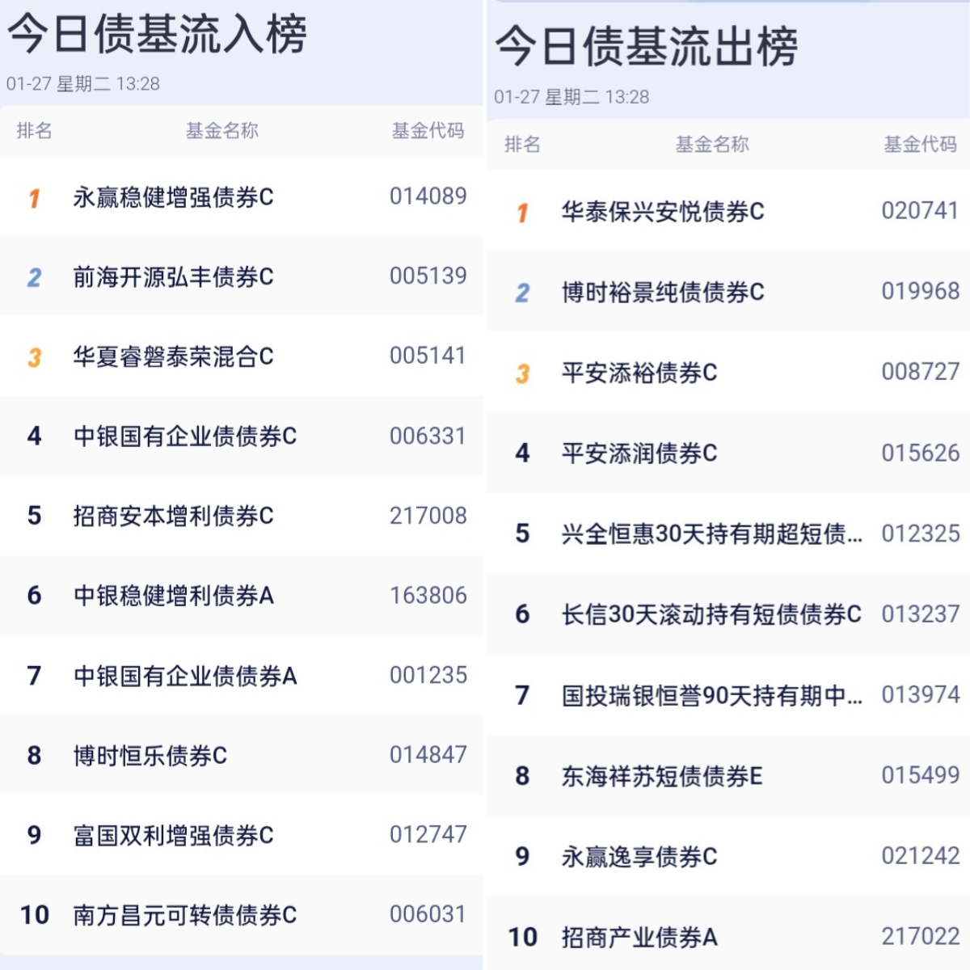Select the 中银稳健增强债券A row

[173, 596]
